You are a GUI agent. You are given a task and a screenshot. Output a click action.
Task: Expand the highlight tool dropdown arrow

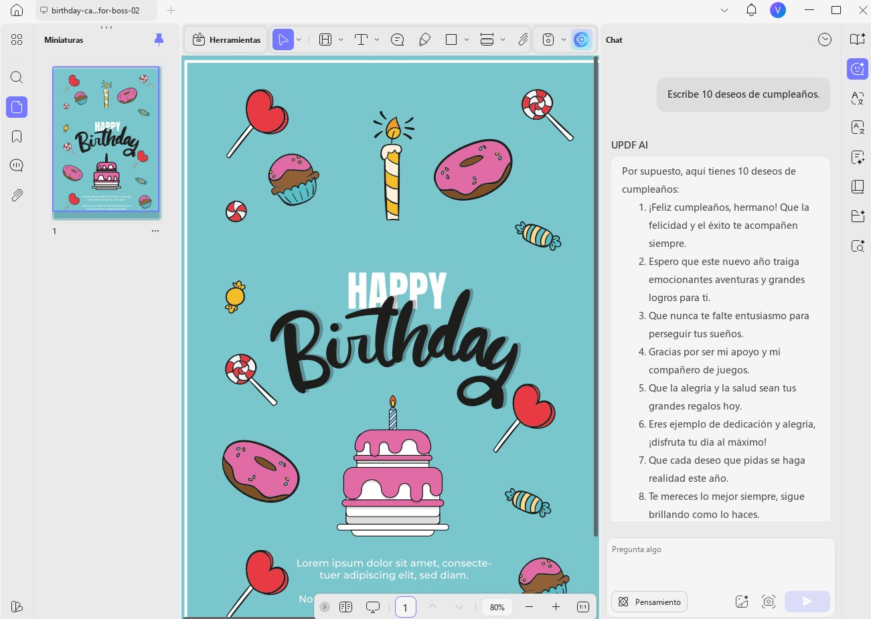(341, 40)
